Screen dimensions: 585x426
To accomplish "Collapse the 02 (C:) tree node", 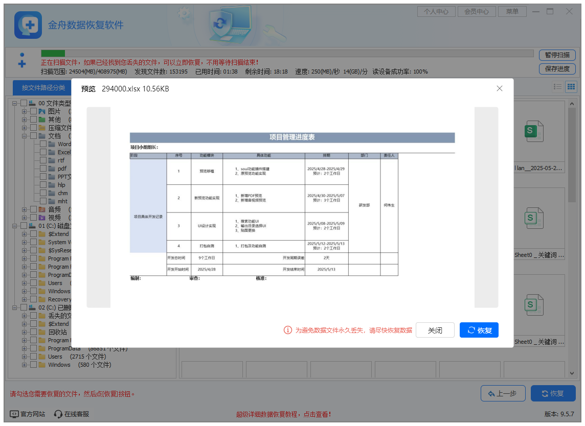I will point(14,307).
